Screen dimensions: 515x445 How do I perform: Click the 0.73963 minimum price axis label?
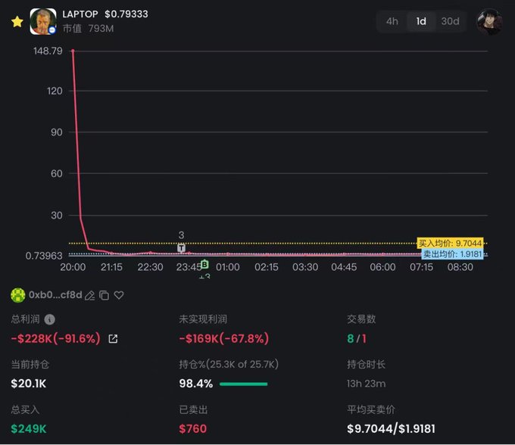point(44,256)
